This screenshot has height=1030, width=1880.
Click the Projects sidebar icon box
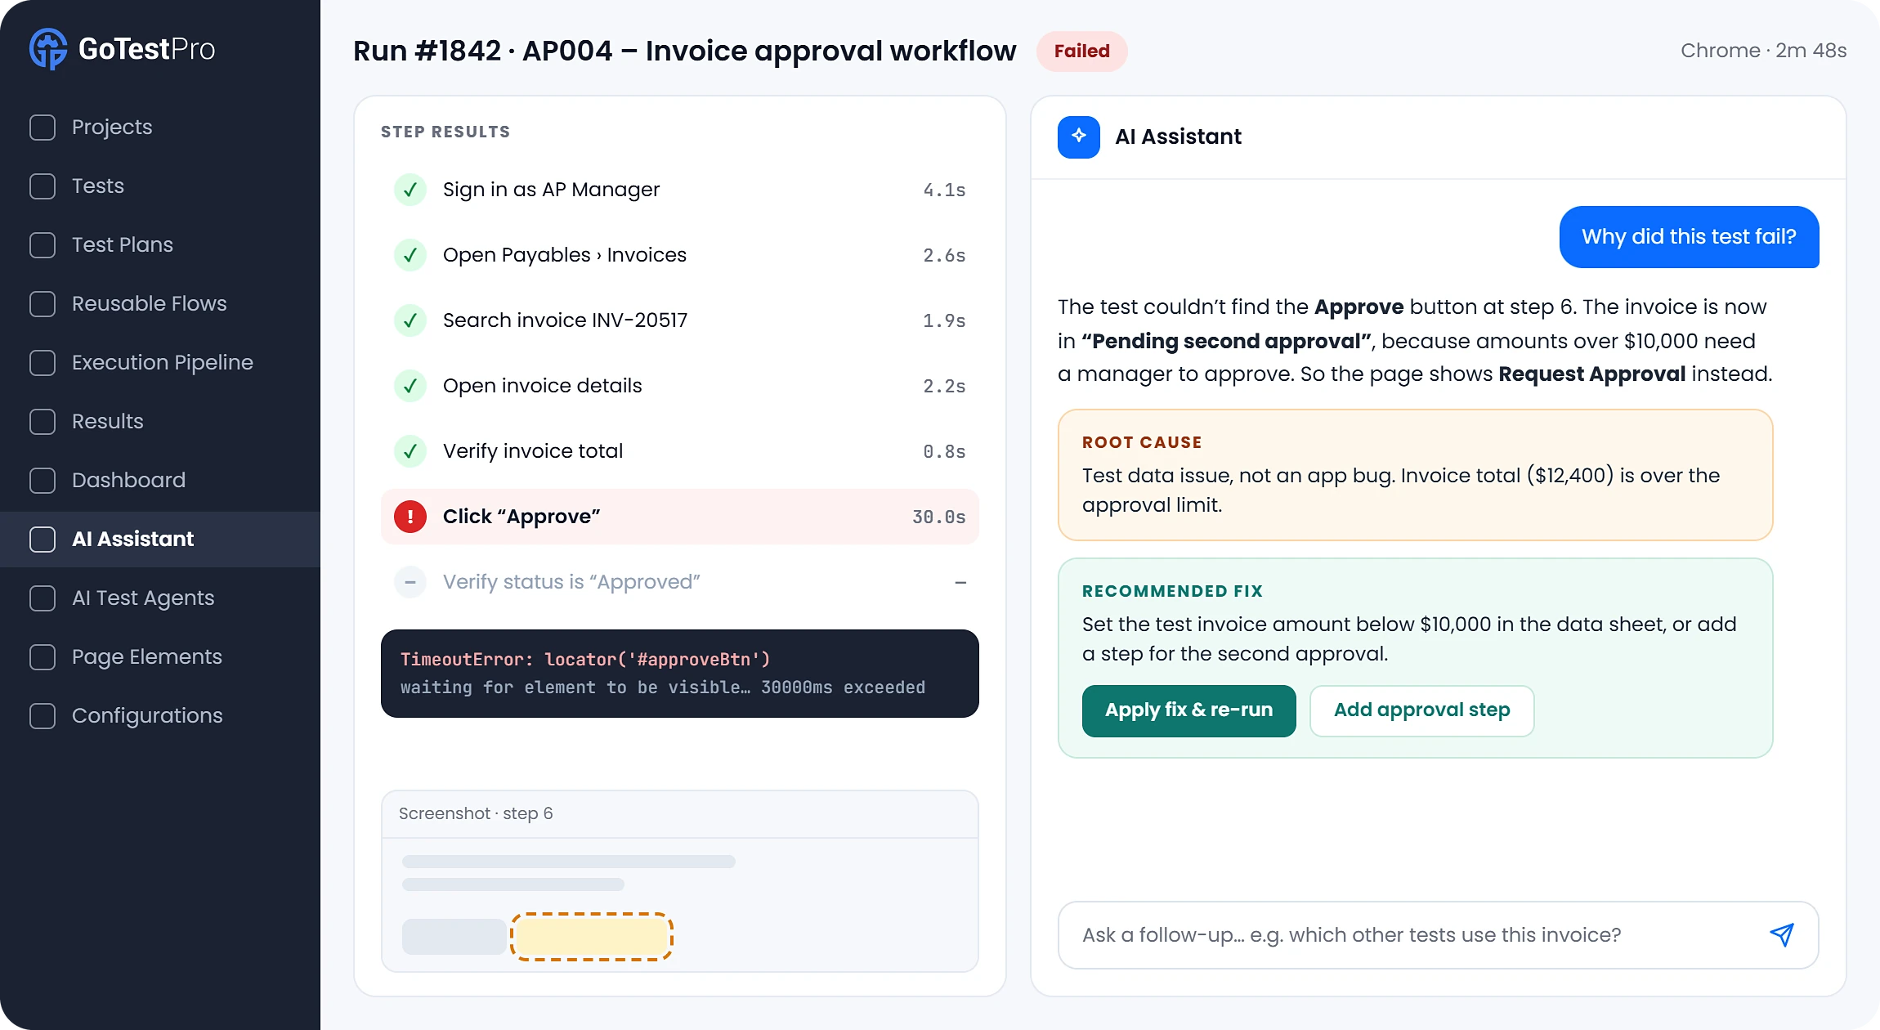click(43, 128)
